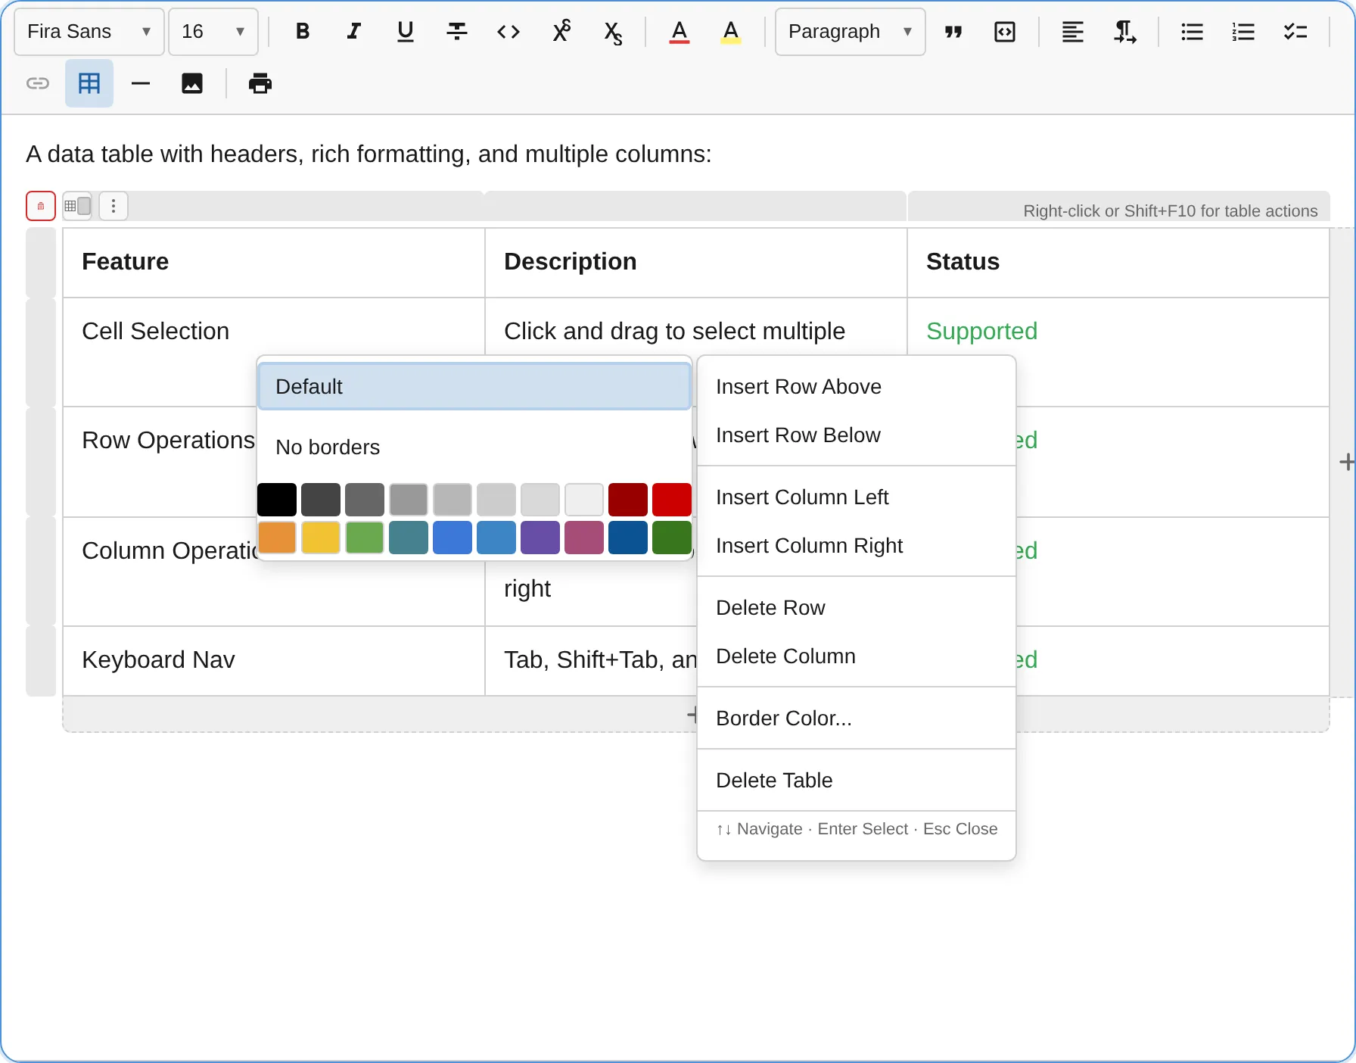Pick the dark red border color swatch
The width and height of the screenshot is (1356, 1063).
[628, 500]
